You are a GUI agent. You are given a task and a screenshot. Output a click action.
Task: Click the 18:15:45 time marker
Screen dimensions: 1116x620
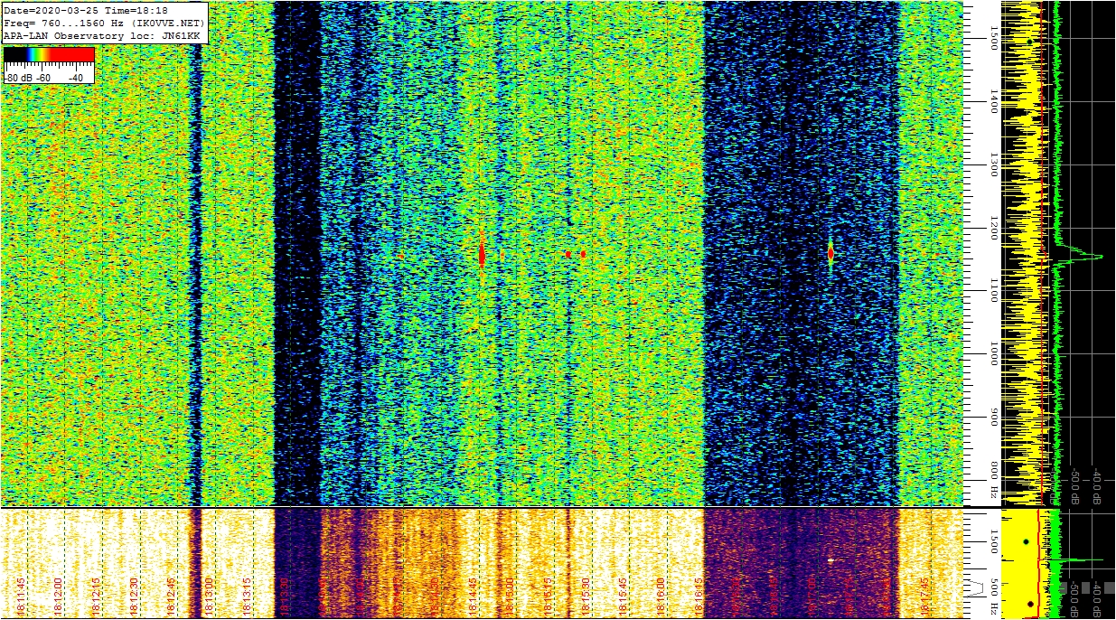[x=623, y=597]
